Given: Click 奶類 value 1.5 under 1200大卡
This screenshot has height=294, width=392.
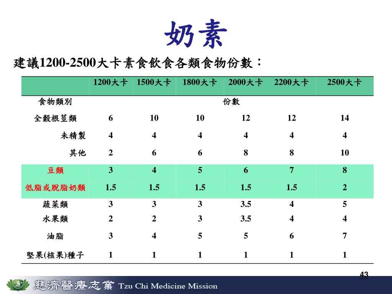Looking at the screenshot, I should [x=111, y=187].
